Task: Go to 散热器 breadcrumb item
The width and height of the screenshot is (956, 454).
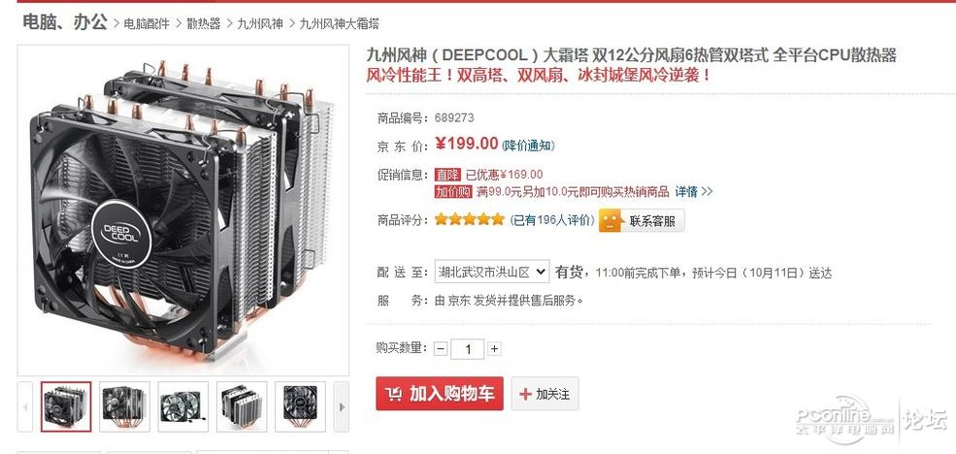Action: click(204, 23)
